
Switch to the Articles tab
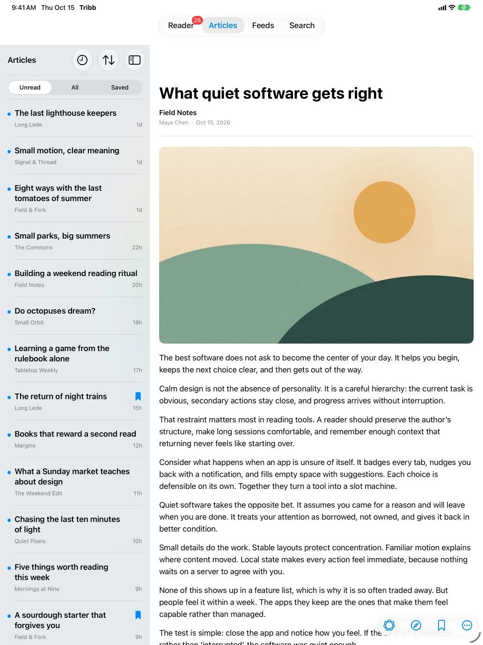point(223,25)
